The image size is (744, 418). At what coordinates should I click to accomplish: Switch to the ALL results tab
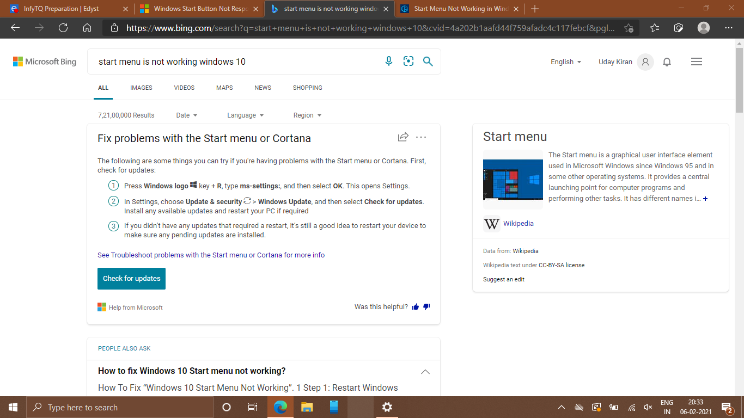(103, 88)
